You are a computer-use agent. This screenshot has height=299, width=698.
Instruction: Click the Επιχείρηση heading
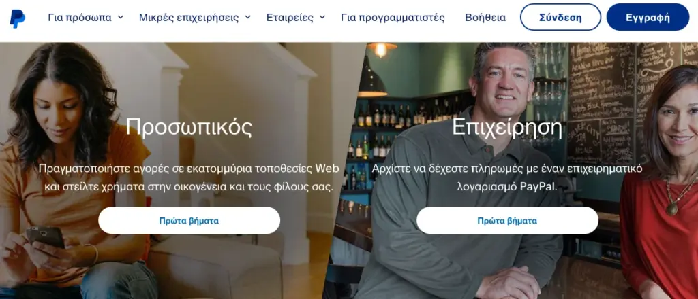coord(507,127)
